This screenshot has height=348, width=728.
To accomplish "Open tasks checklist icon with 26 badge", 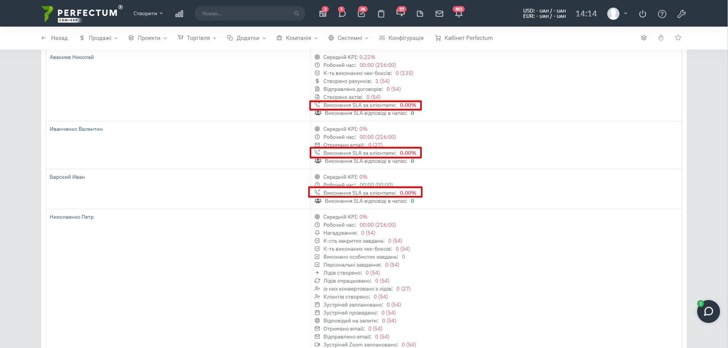I will click(362, 14).
